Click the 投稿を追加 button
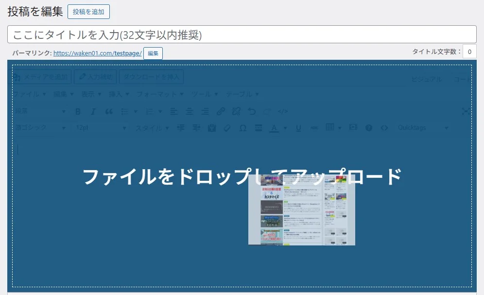 click(88, 12)
